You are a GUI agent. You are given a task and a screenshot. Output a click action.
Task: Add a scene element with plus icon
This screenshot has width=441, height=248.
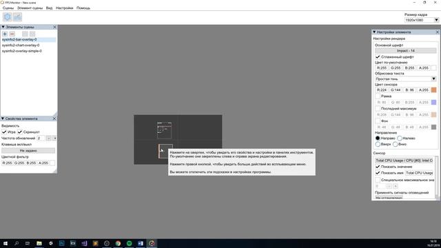tap(5, 34)
